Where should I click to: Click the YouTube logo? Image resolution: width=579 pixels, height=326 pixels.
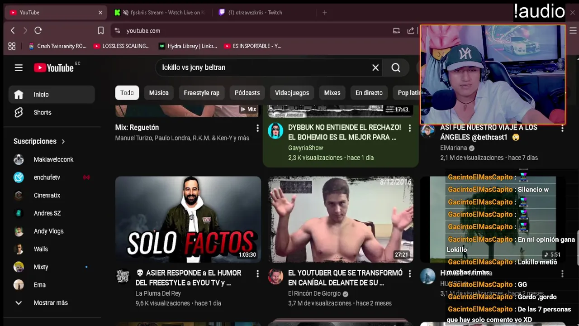54,67
